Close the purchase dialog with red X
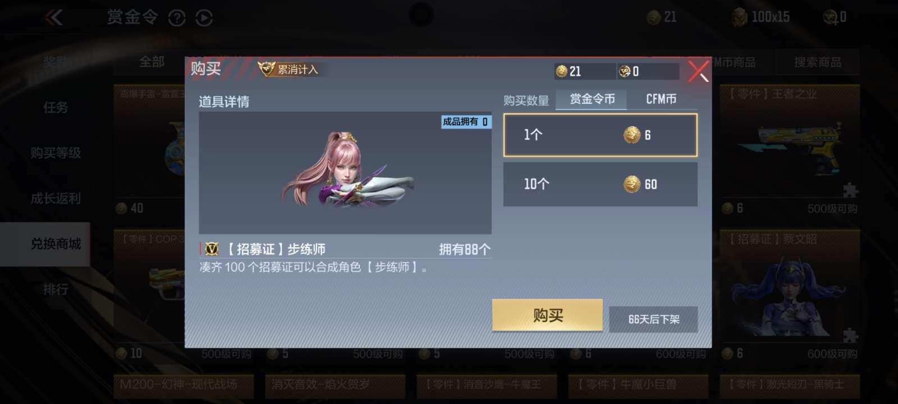 (x=698, y=71)
